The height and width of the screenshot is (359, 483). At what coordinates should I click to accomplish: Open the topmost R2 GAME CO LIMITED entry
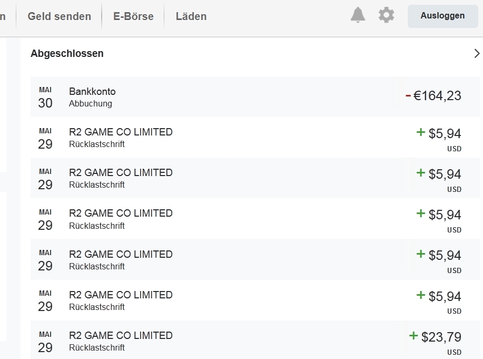121,132
